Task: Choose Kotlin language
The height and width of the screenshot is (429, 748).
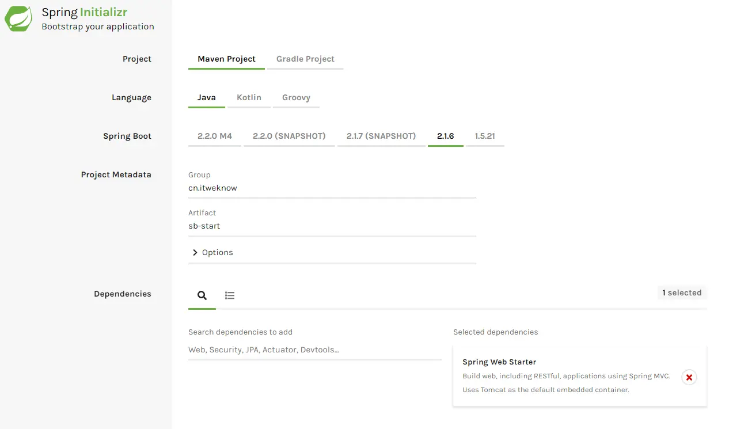Action: pyautogui.click(x=249, y=97)
